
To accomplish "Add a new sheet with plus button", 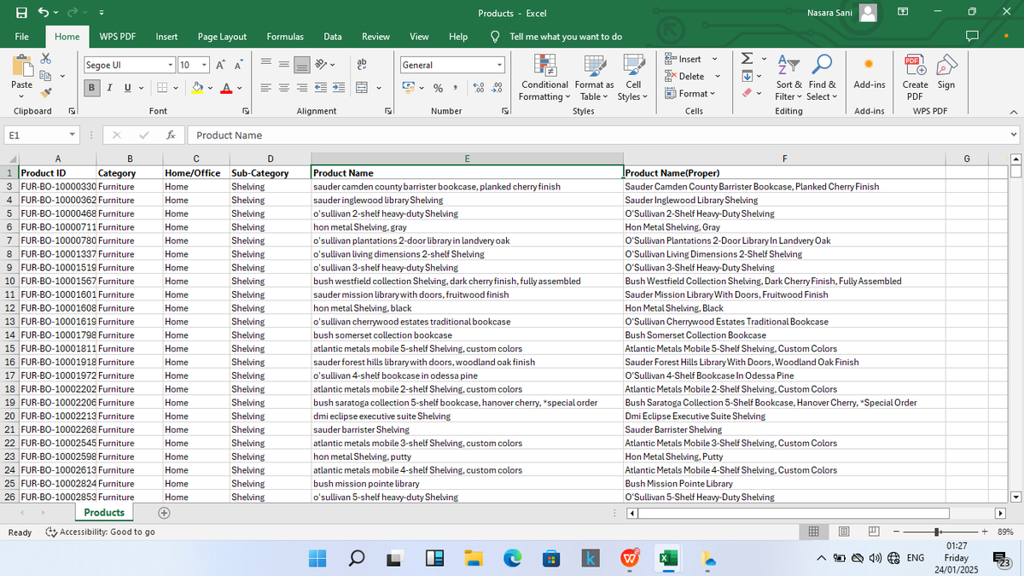I will point(165,513).
